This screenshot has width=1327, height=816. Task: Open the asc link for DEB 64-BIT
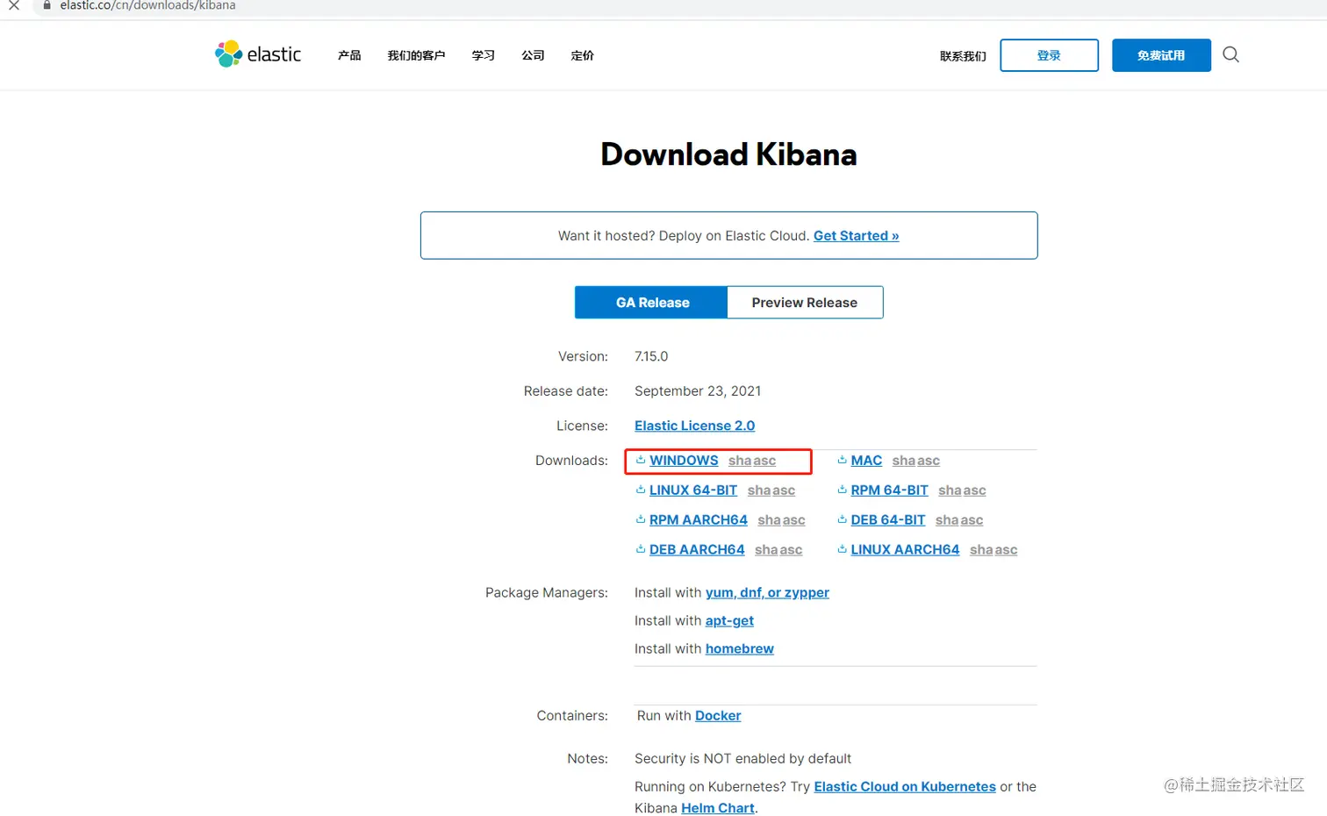(x=972, y=520)
